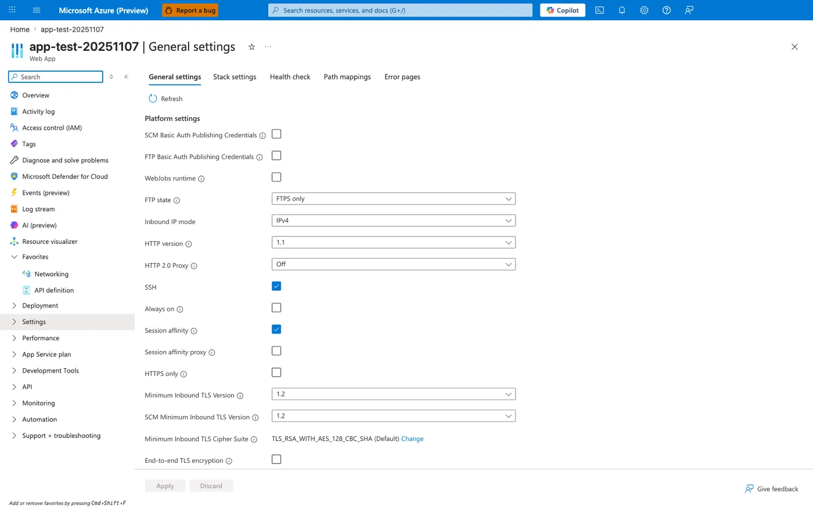The height and width of the screenshot is (508, 813).
Task: Enable the Always on checkbox
Action: click(x=277, y=308)
